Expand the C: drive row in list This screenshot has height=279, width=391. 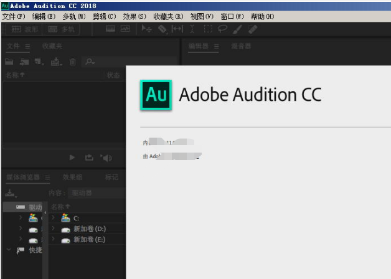click(x=53, y=218)
